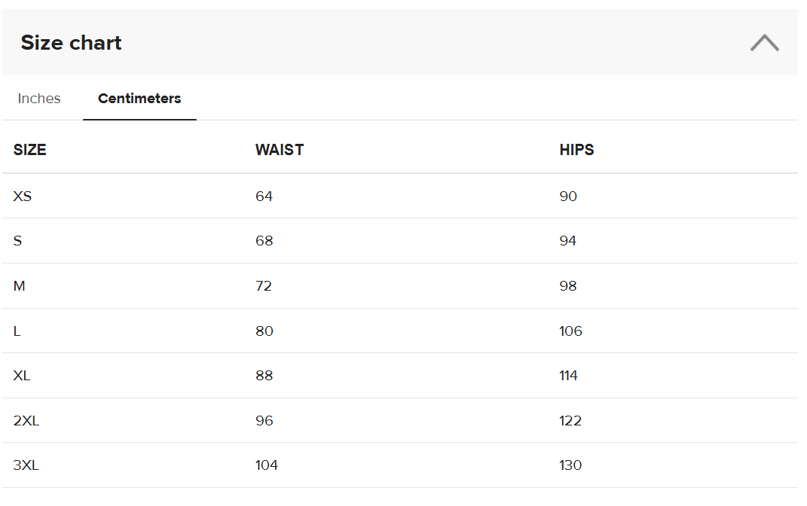Click hips value 130 for 3XL
This screenshot has width=807, height=506.
(570, 465)
